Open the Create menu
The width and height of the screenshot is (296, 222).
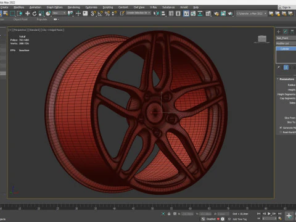[4, 7]
